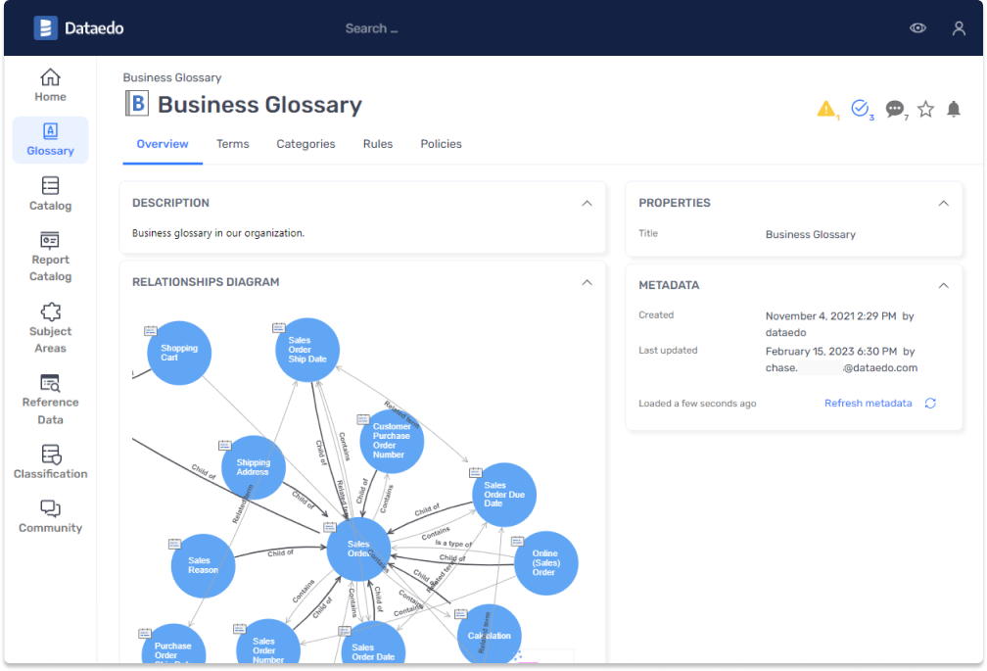Open Report Catalog from the sidebar
987x671 pixels.
pos(50,258)
